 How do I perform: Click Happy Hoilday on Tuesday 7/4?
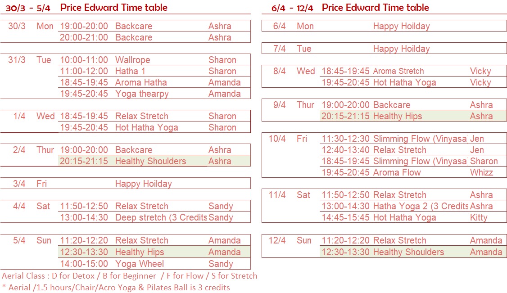coord(401,49)
